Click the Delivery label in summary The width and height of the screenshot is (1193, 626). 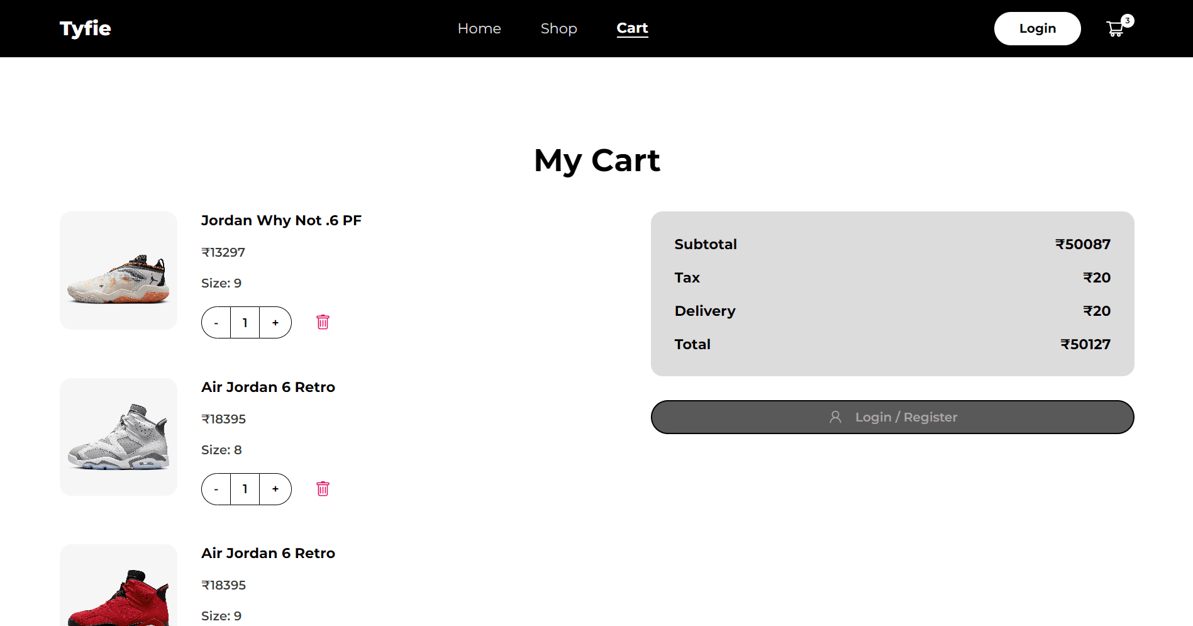[x=705, y=311]
